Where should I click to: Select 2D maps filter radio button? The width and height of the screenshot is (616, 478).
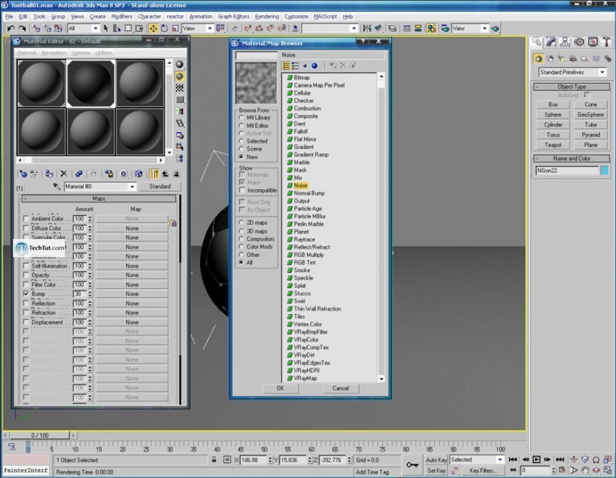241,223
